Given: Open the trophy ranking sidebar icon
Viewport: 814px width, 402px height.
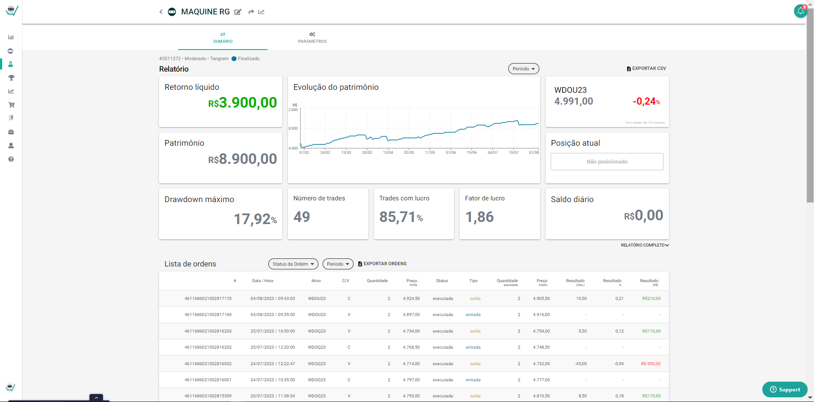Looking at the screenshot, I should 11,78.
